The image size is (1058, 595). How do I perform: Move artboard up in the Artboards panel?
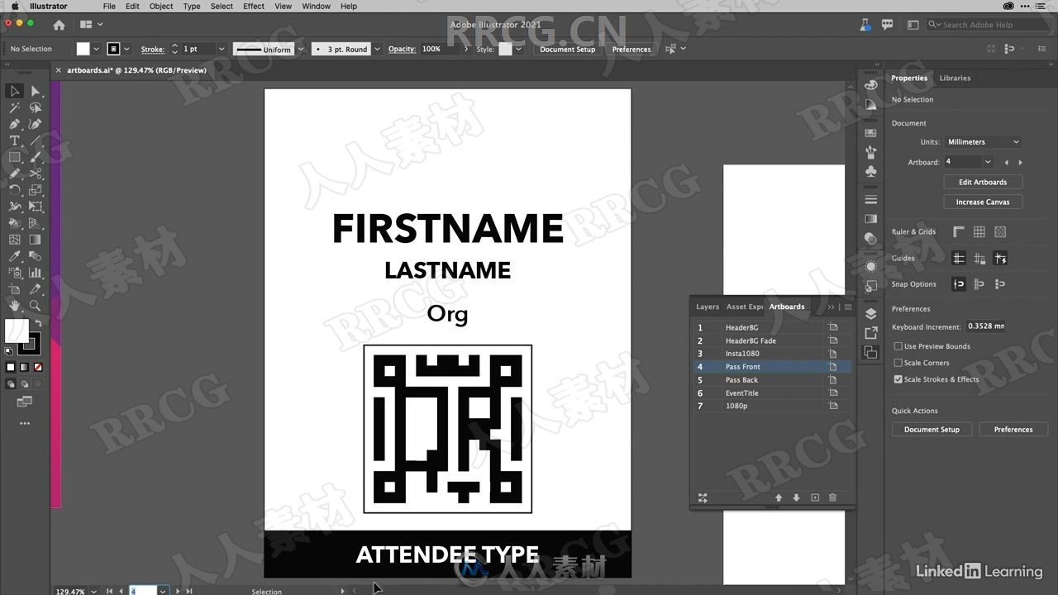778,497
